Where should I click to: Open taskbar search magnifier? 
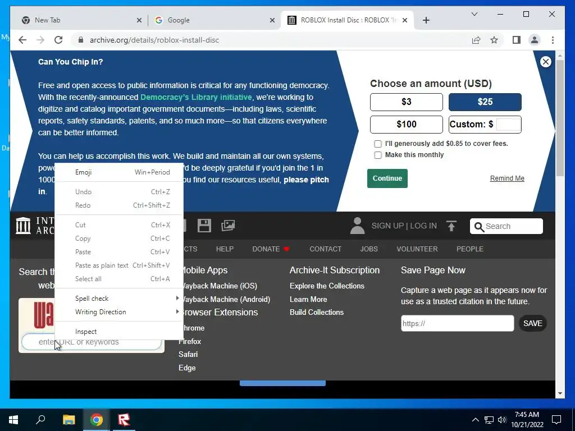click(x=40, y=420)
